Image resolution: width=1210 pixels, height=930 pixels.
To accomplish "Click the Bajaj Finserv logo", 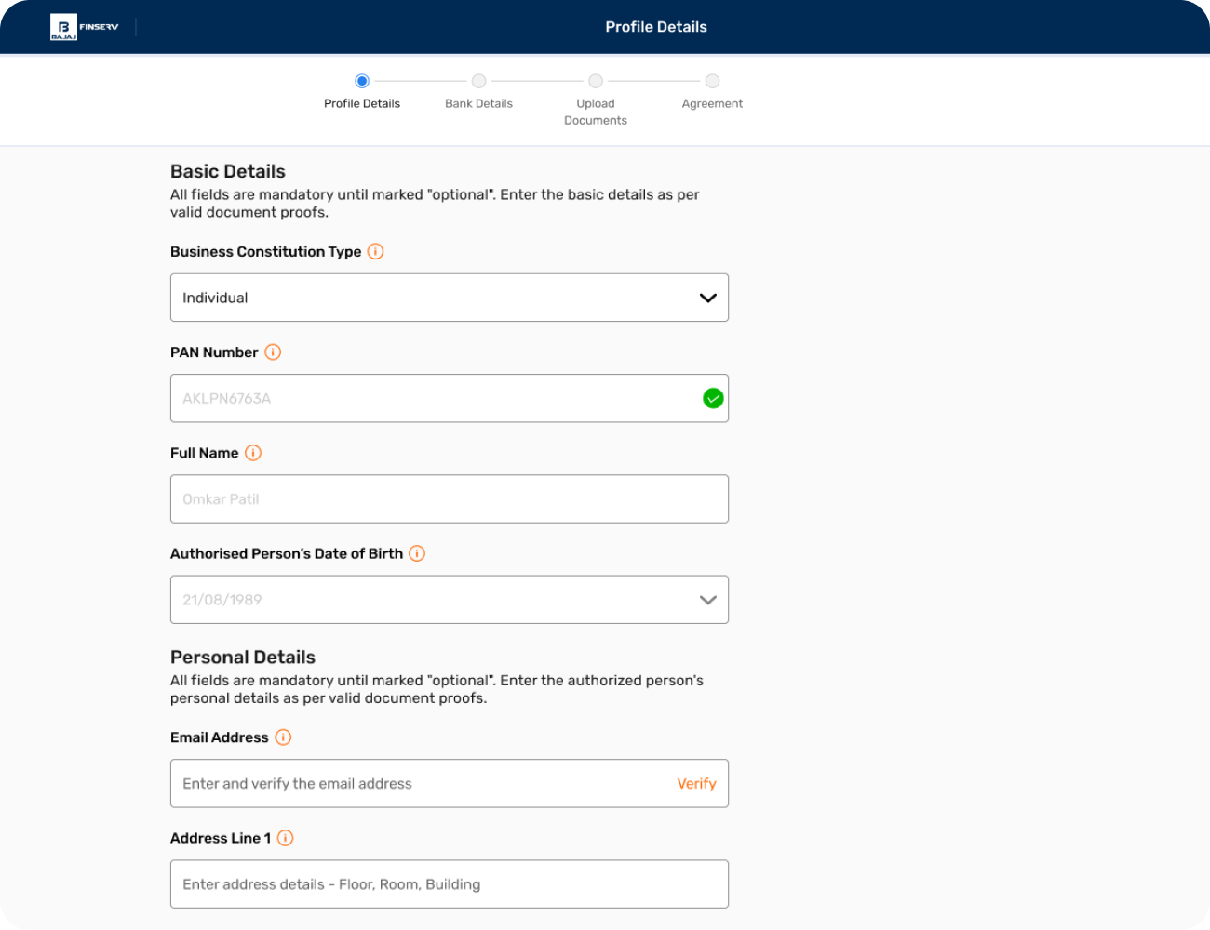I will point(84,27).
